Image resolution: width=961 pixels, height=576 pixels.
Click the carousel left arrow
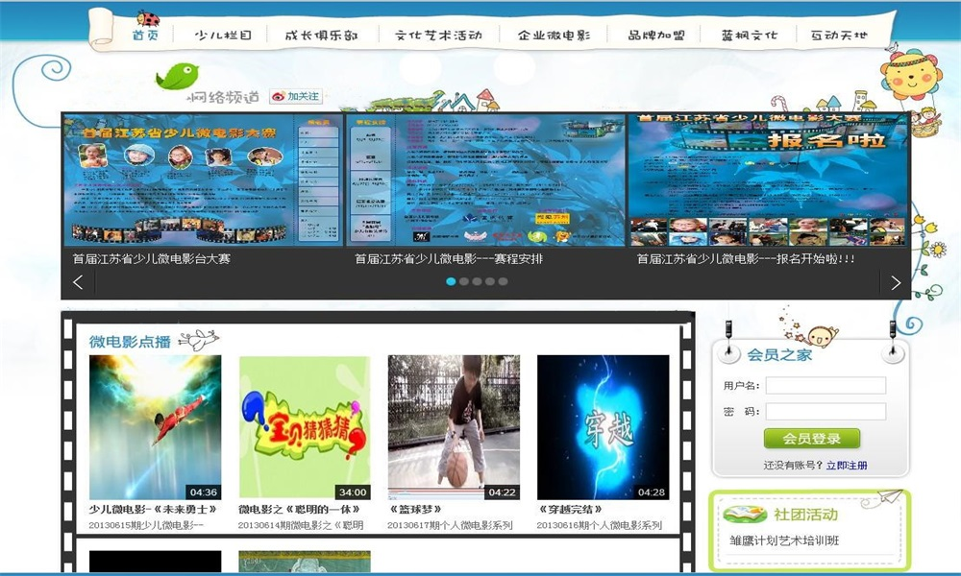[x=78, y=282]
